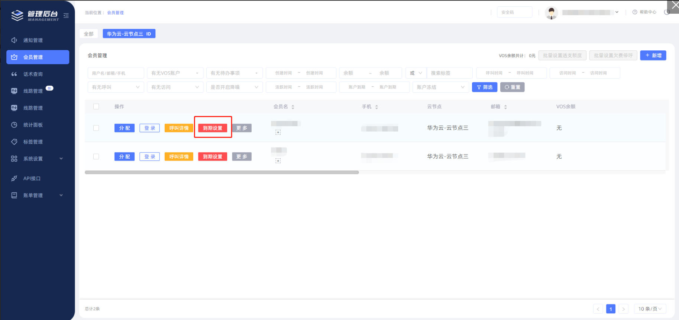
Task: Click the 筛选 filter button
Action: 485,87
